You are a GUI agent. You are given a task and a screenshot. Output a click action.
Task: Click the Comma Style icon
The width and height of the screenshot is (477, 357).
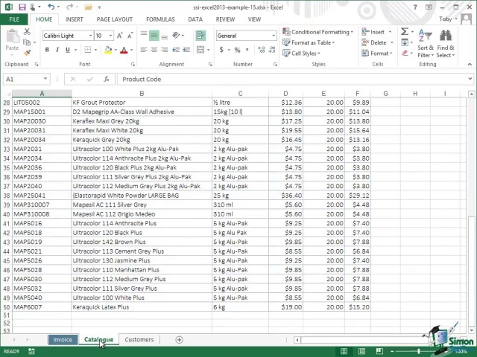(247, 50)
